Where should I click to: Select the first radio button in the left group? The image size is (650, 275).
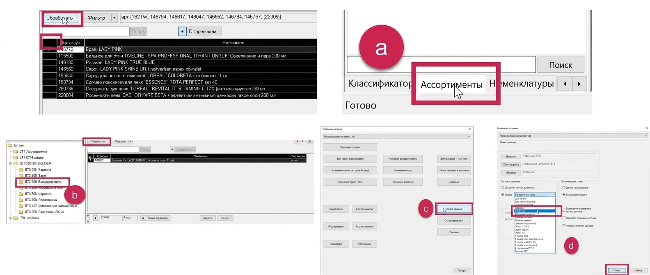click(503, 187)
